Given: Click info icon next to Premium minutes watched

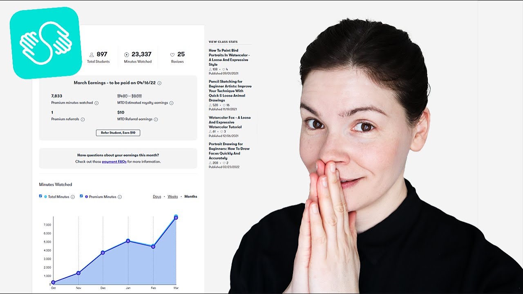Looking at the screenshot, I should pyautogui.click(x=96, y=103).
